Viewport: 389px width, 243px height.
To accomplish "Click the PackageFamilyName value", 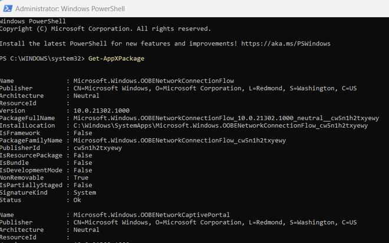I will 179,141.
